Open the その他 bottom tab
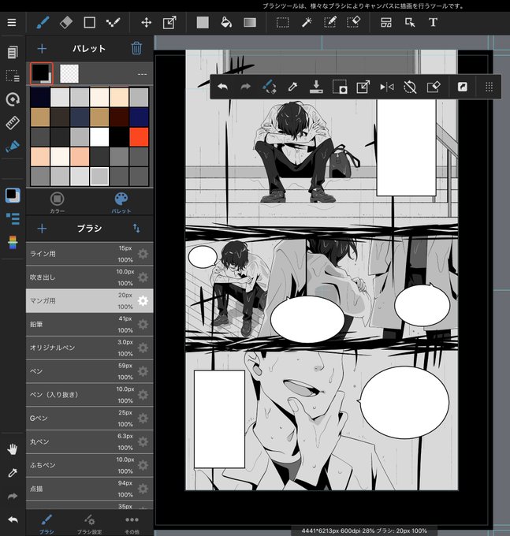The image size is (510, 536). coord(132,523)
